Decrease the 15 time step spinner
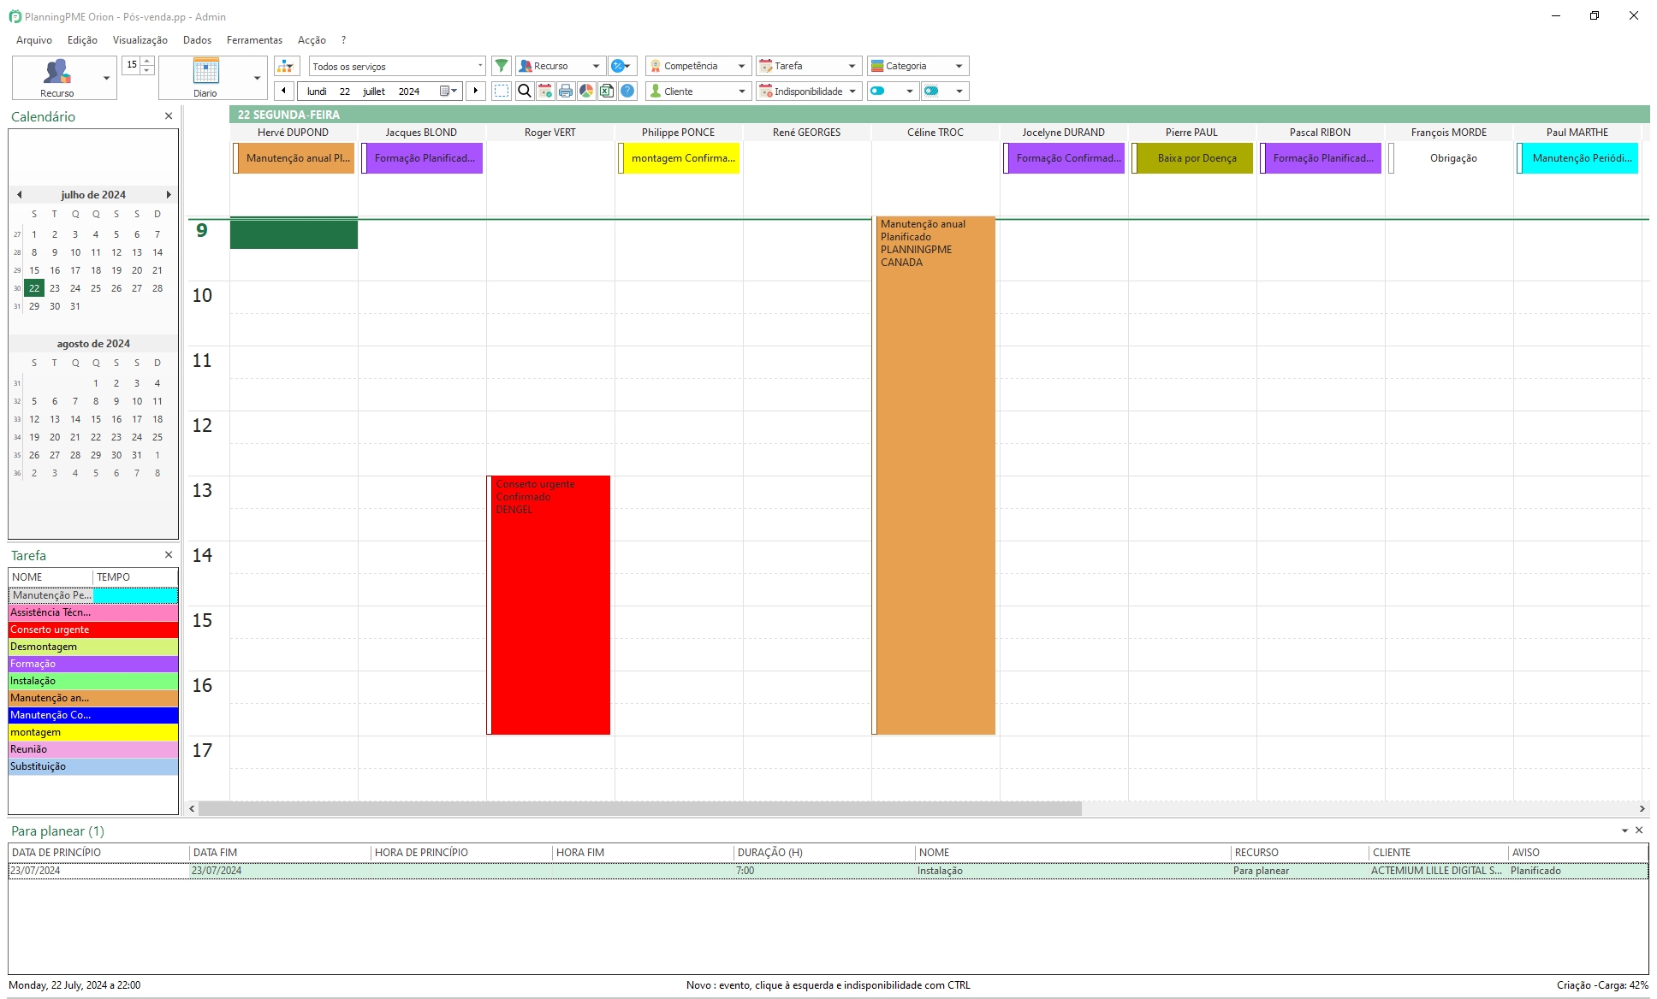The image size is (1657, 999). [x=147, y=70]
